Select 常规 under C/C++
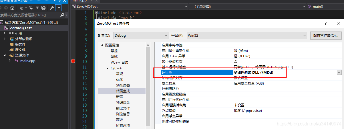344x129 pixels. coord(120,74)
